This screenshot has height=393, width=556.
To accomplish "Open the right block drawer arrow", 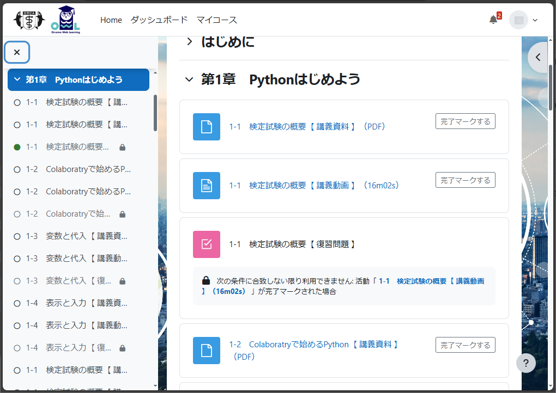I will pyautogui.click(x=539, y=57).
